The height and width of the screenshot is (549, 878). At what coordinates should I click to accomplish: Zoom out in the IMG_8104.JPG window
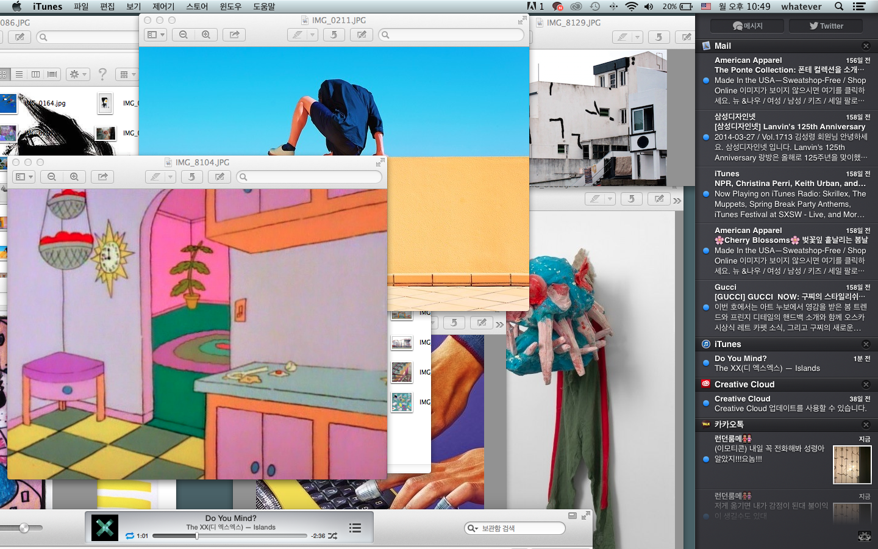click(x=52, y=177)
